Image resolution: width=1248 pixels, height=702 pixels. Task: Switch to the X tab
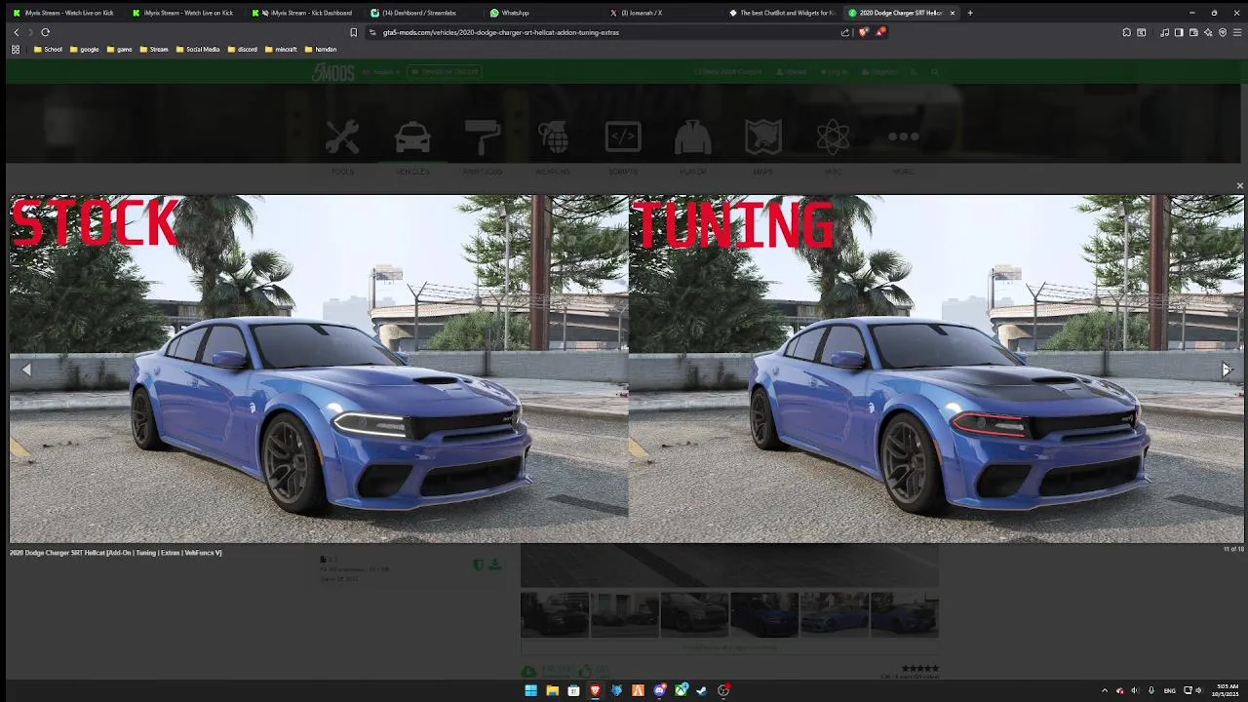(662, 13)
